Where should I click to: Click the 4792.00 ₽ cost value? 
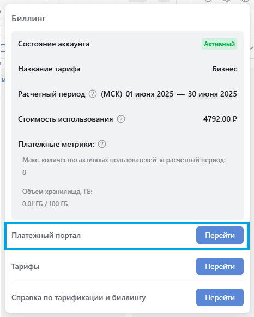click(220, 119)
